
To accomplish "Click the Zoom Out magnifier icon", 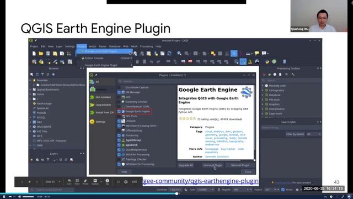I will [186, 53].
